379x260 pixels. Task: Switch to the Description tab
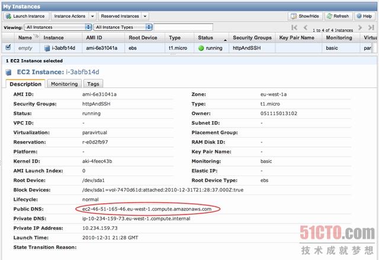25,84
